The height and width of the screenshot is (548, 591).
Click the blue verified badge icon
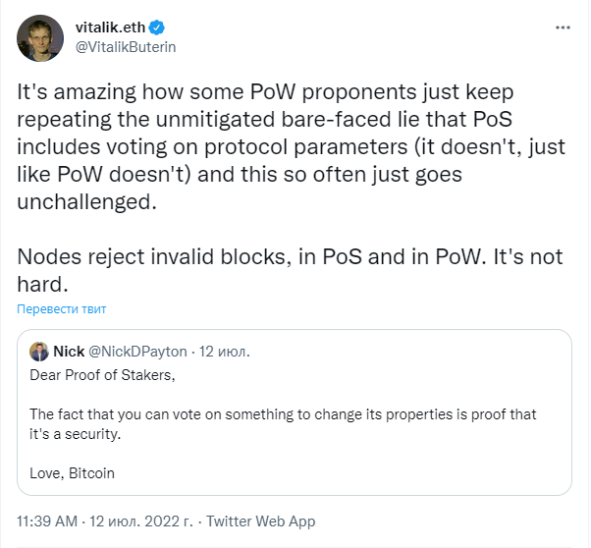click(x=156, y=27)
